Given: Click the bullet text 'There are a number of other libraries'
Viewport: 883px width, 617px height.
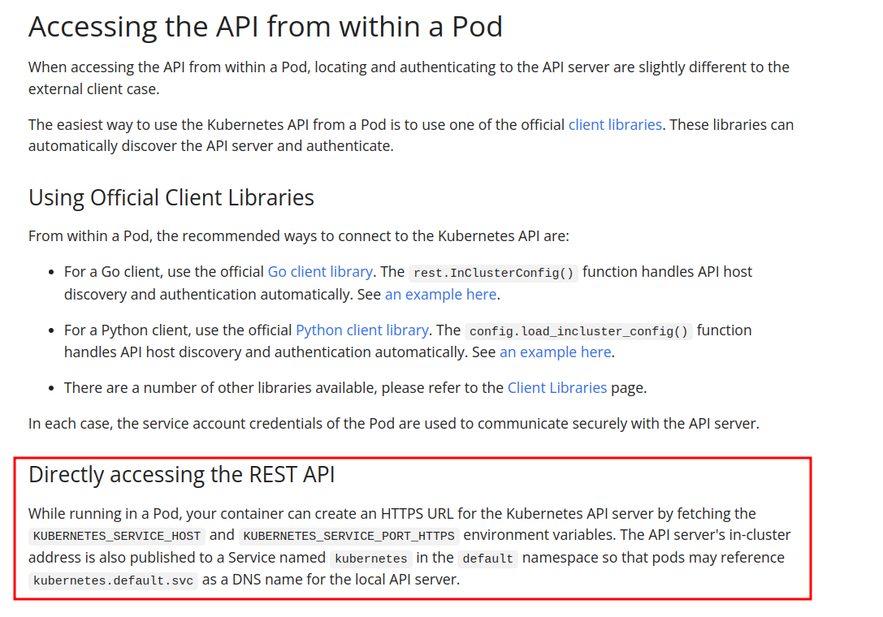Looking at the screenshot, I should (284, 387).
